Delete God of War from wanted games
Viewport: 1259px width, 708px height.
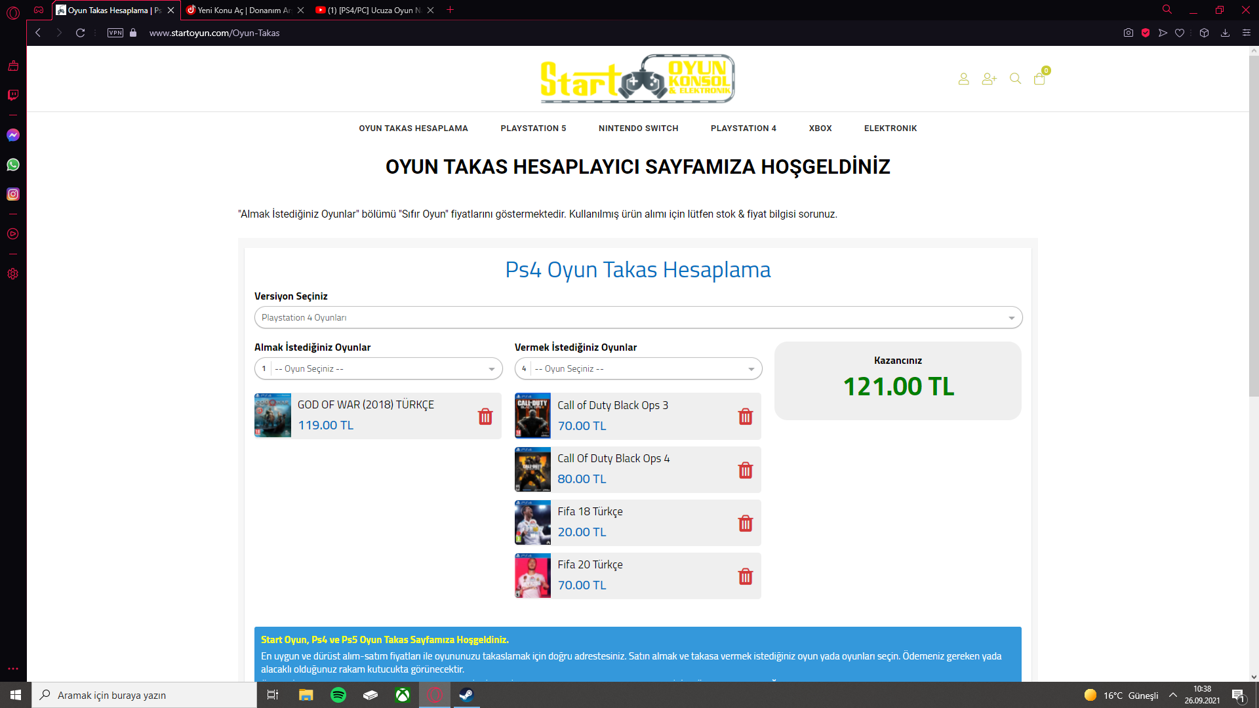[x=485, y=416]
